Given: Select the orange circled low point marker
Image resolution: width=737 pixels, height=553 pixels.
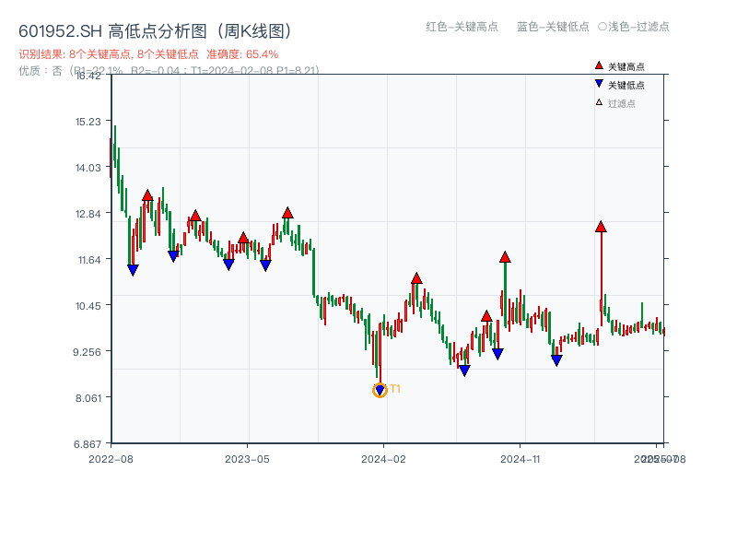Looking at the screenshot, I should 379,390.
